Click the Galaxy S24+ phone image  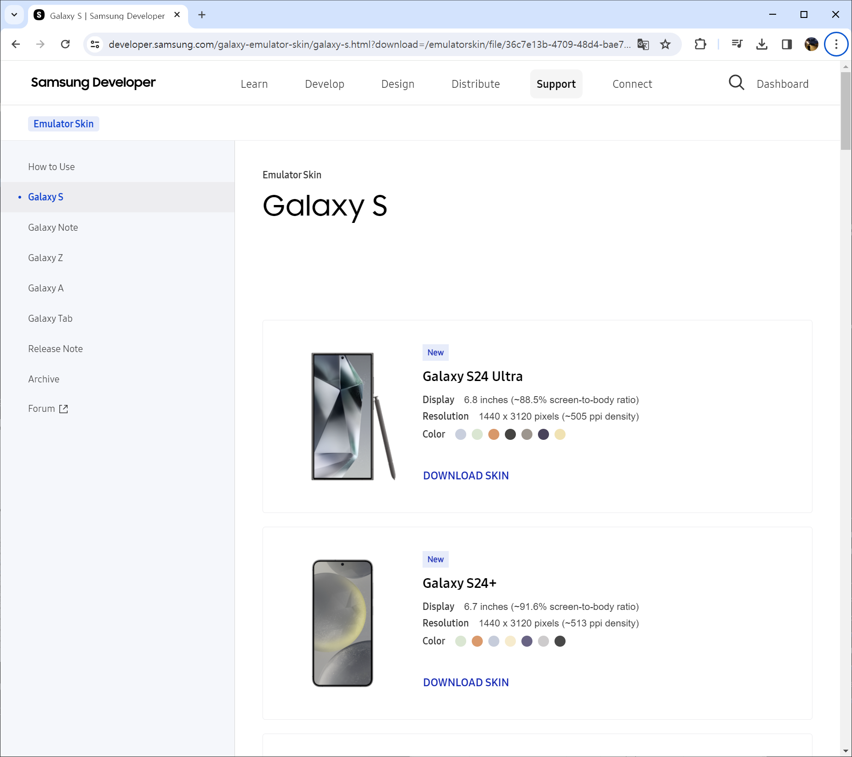tap(343, 623)
